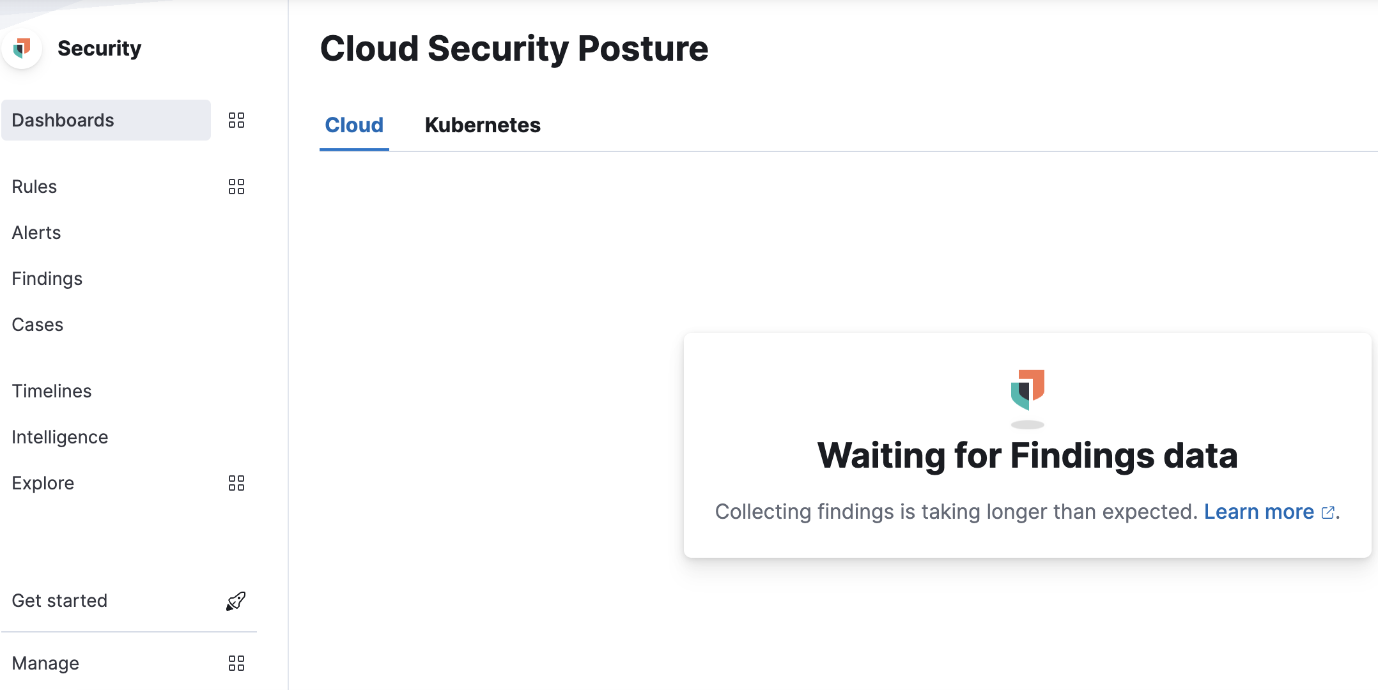The height and width of the screenshot is (690, 1378).
Task: Go to Intelligence section
Action: click(x=60, y=437)
